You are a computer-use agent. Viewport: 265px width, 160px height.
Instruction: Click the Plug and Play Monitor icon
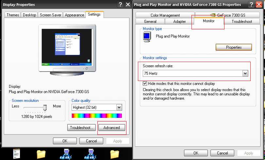pyautogui.click(x=147, y=37)
